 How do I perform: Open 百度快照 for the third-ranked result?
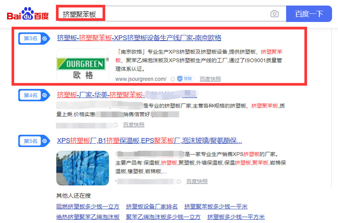(x=210, y=79)
